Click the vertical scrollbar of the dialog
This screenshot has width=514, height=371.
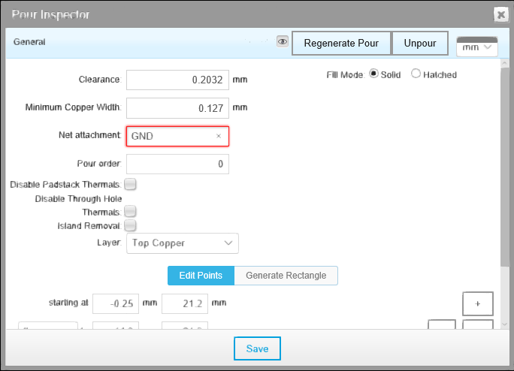[504, 165]
